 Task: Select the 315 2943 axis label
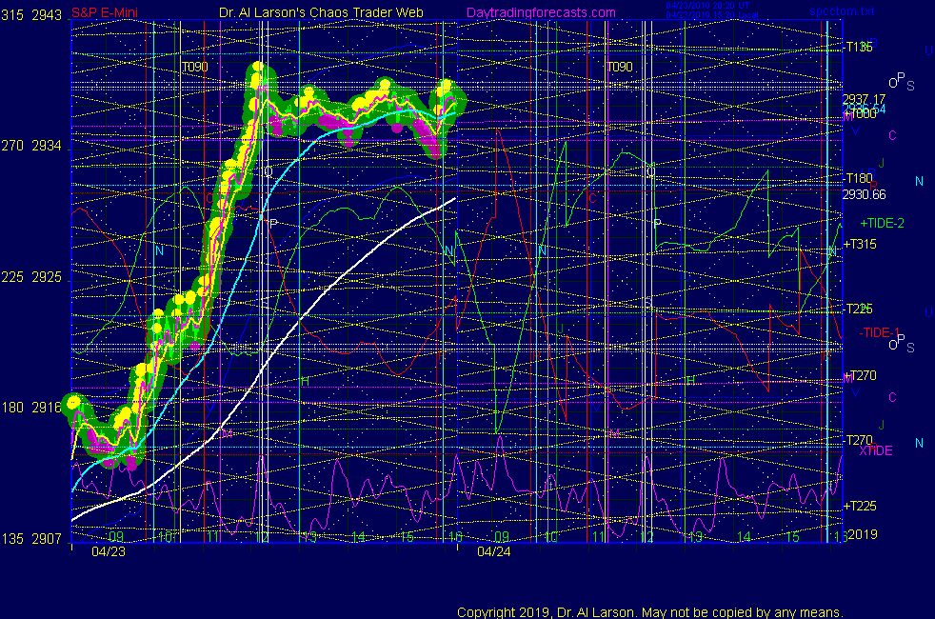pyautogui.click(x=31, y=15)
